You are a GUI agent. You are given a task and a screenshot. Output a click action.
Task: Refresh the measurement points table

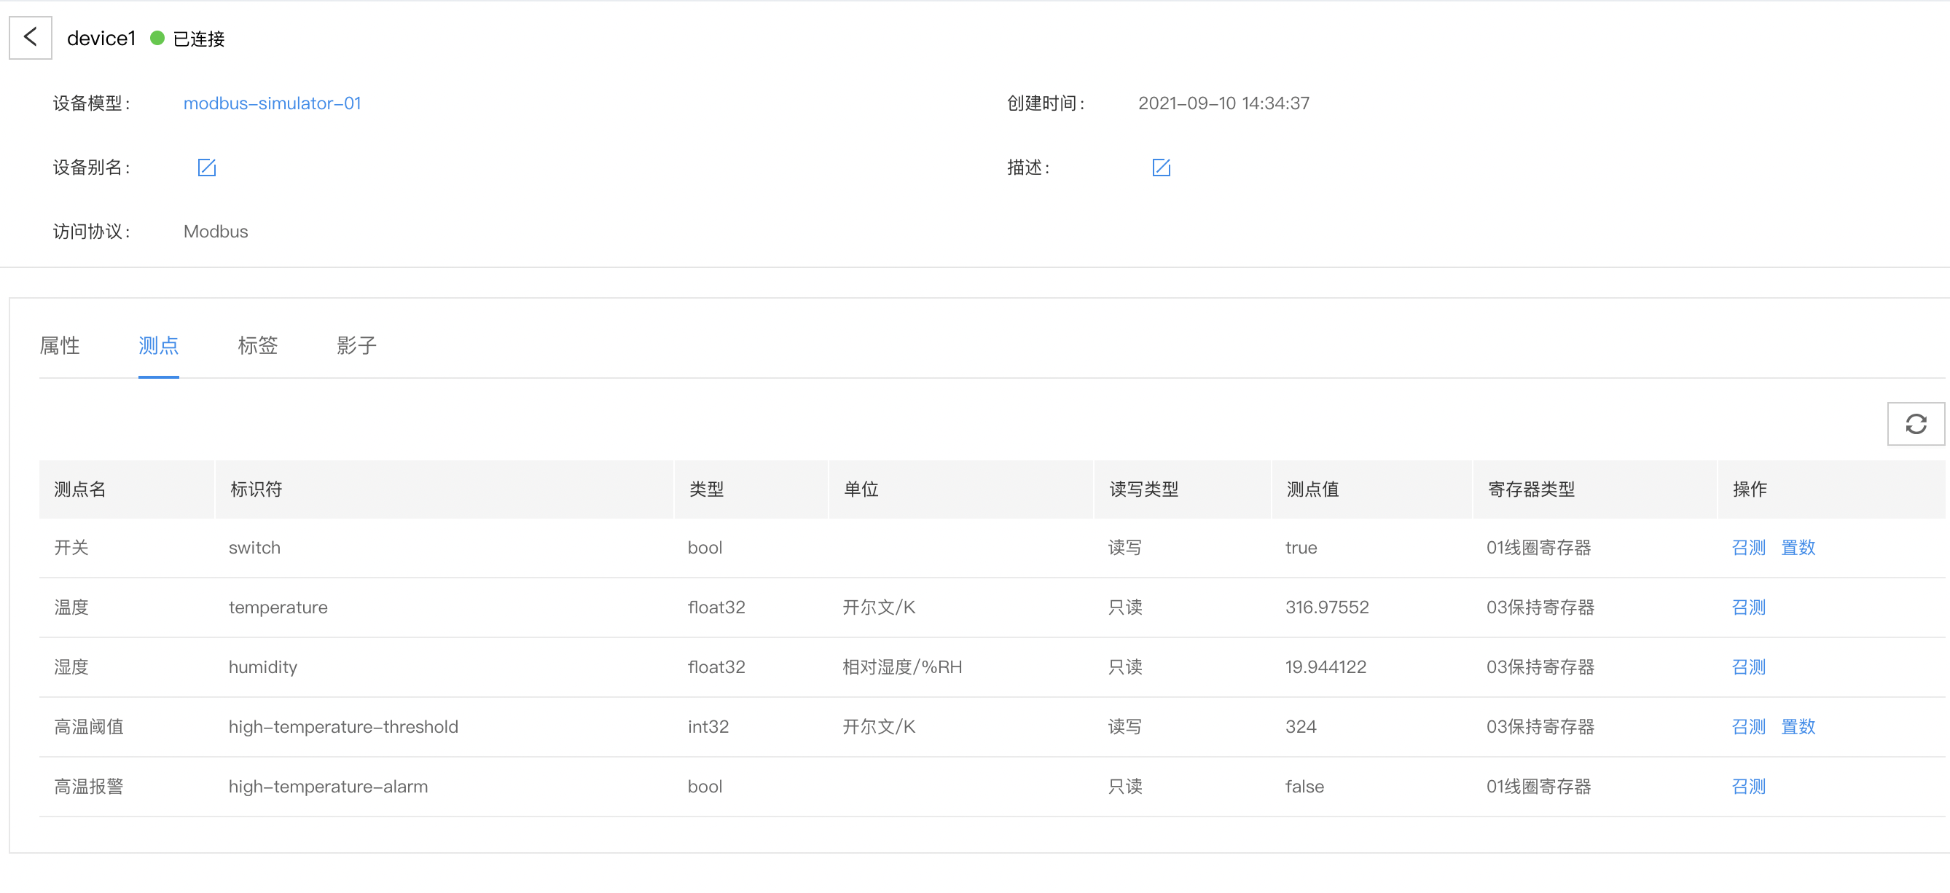1915,424
